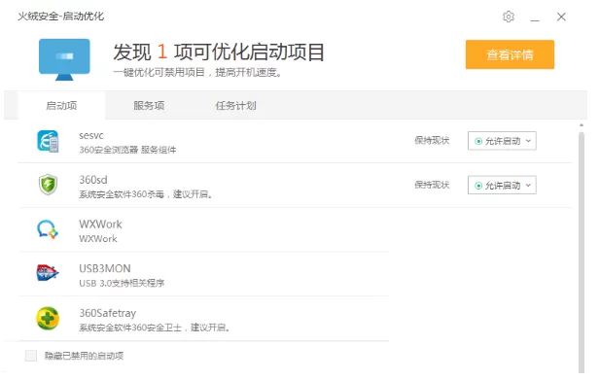Click 系统安全软件360杀毒 description

pos(146,194)
